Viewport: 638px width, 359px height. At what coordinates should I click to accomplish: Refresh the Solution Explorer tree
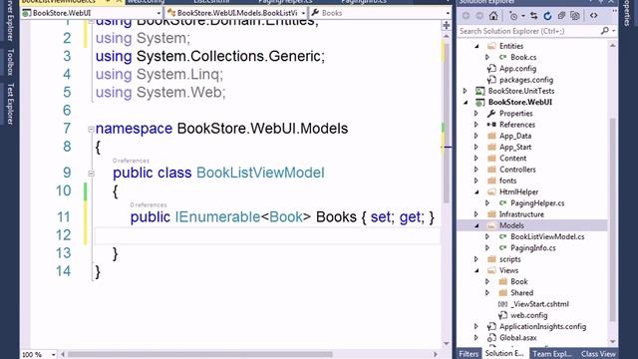pos(547,16)
